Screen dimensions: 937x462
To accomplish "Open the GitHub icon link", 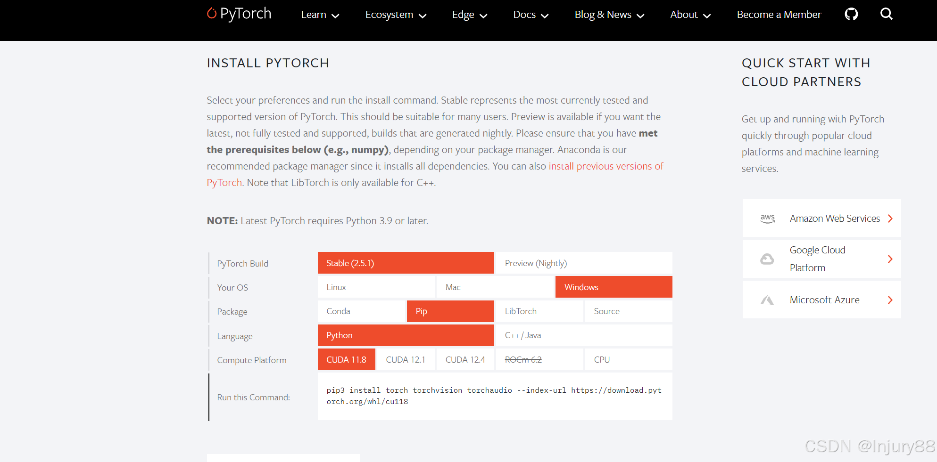I will (x=851, y=14).
